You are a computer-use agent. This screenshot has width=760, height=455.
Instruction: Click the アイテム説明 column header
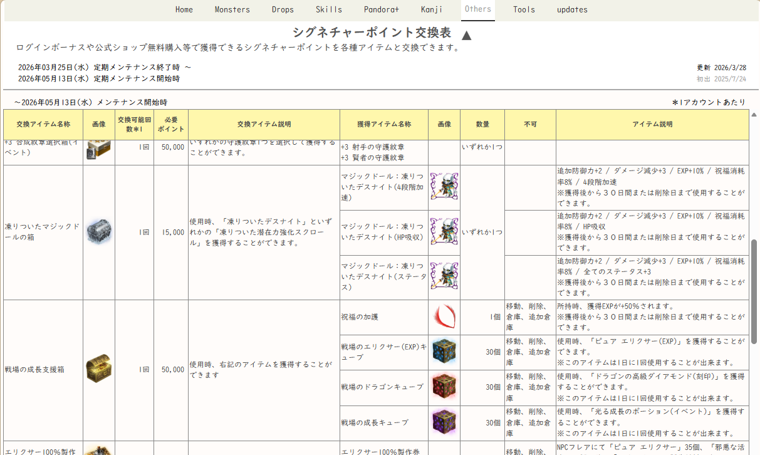click(x=652, y=124)
